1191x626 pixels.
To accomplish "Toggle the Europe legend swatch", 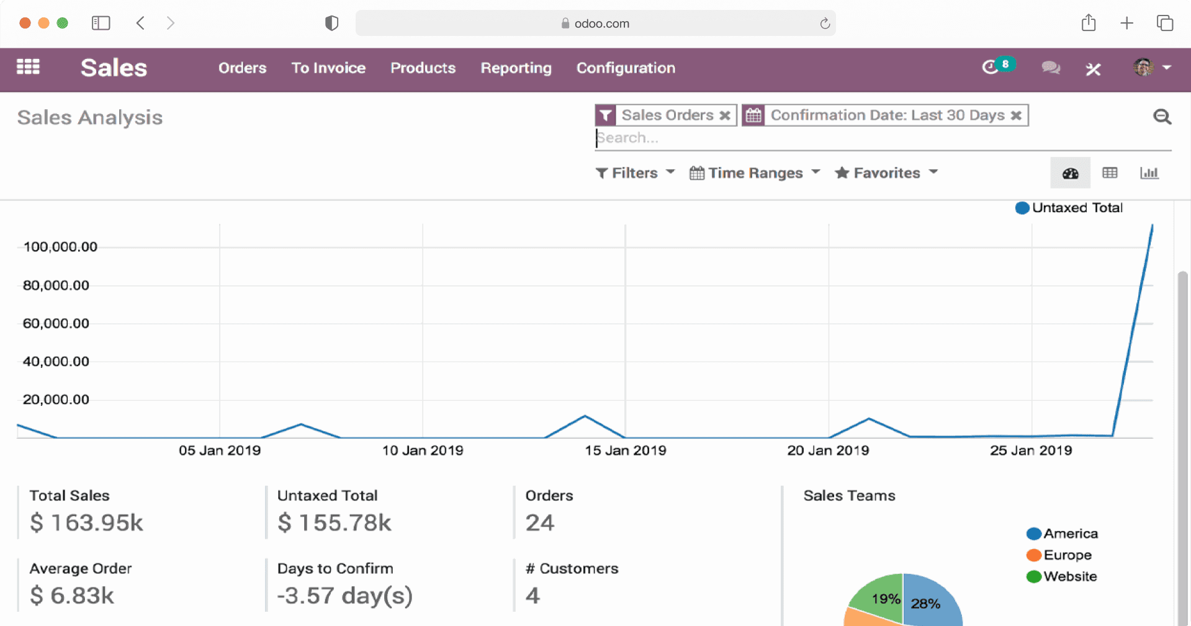I will click(x=1034, y=555).
